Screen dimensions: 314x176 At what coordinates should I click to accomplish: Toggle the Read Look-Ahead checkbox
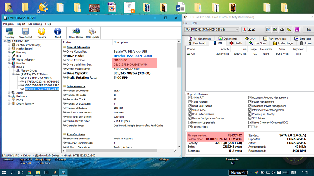190,106
